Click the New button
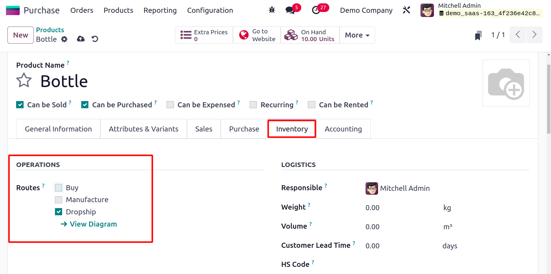The height and width of the screenshot is (274, 551). (x=21, y=35)
